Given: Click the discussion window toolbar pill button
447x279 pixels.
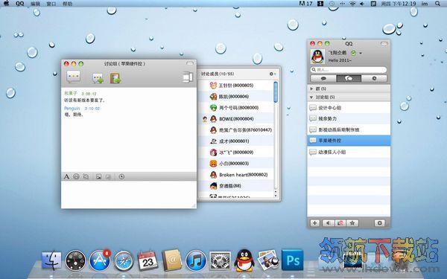Looking at the screenshot, I should (x=190, y=63).
